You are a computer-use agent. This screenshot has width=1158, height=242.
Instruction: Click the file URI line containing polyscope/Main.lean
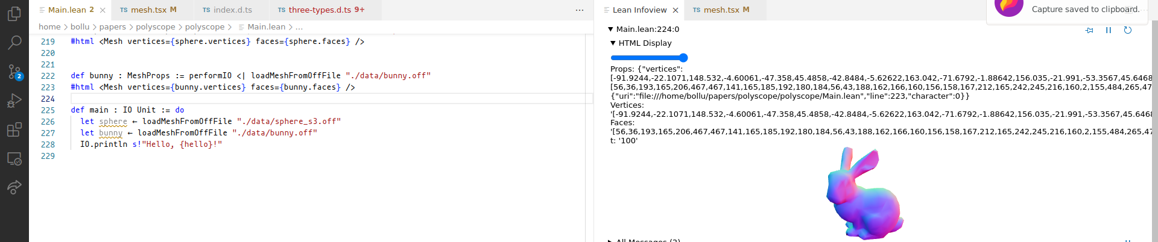790,96
